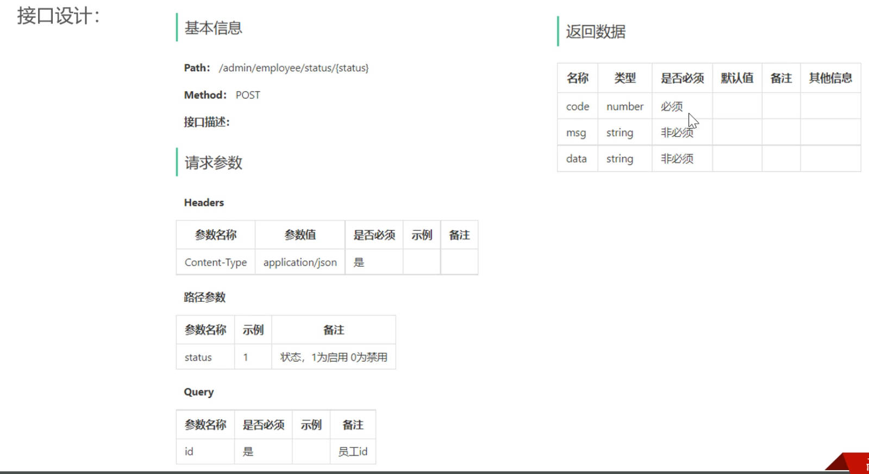This screenshot has width=869, height=474.
Task: Click the Content-Type header cell
Action: [216, 262]
